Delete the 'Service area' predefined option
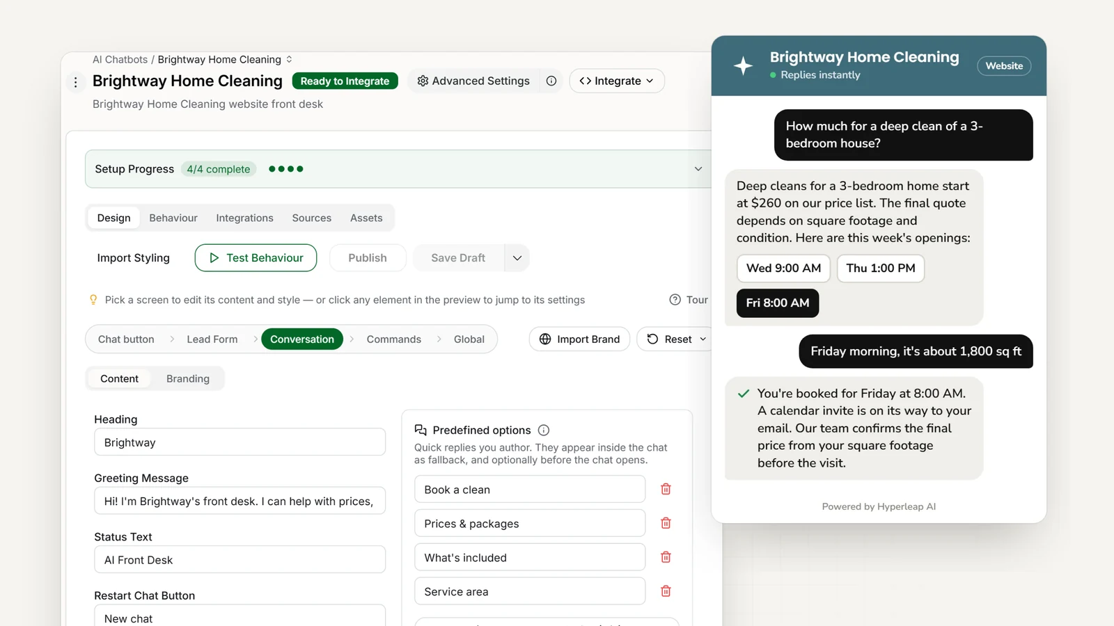Screen dimensions: 1114x626 pos(666,591)
